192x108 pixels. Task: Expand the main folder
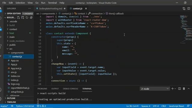point(12,37)
